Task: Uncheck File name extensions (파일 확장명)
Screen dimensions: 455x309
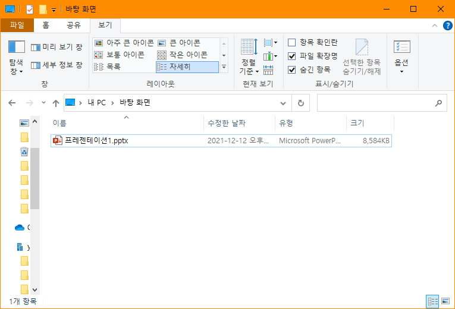Action: point(312,56)
